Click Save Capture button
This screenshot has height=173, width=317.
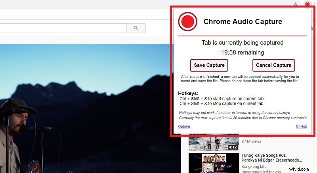point(209,65)
